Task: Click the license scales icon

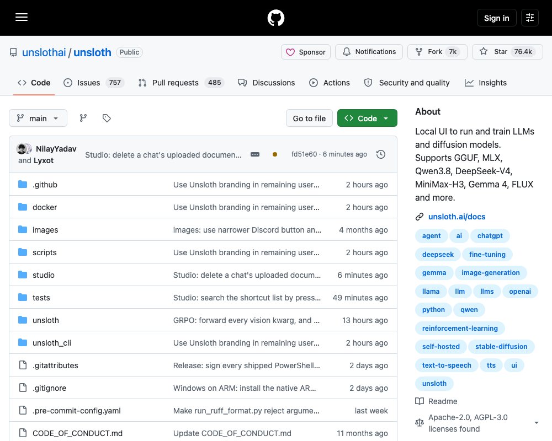Action: pos(420,423)
